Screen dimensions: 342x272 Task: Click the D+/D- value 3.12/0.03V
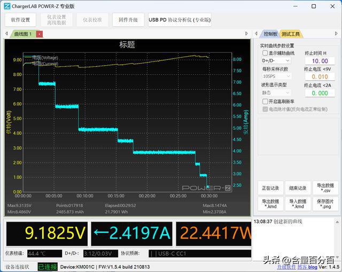pos(100,254)
